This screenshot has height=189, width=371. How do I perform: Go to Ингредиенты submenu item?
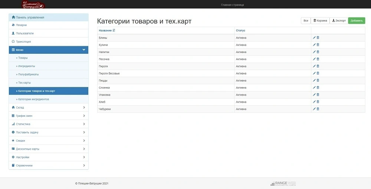49,66
